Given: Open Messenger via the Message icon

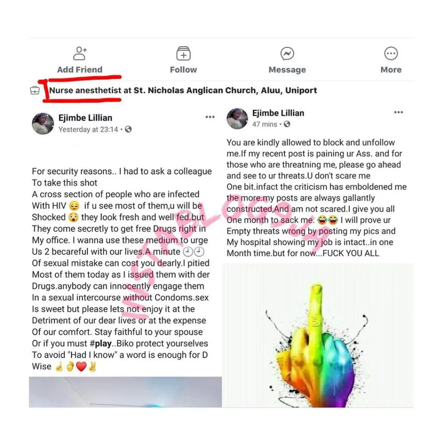Looking at the screenshot, I should click(287, 53).
